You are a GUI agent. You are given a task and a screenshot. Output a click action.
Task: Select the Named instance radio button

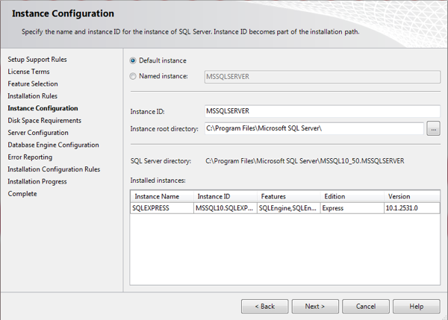pyautogui.click(x=133, y=76)
